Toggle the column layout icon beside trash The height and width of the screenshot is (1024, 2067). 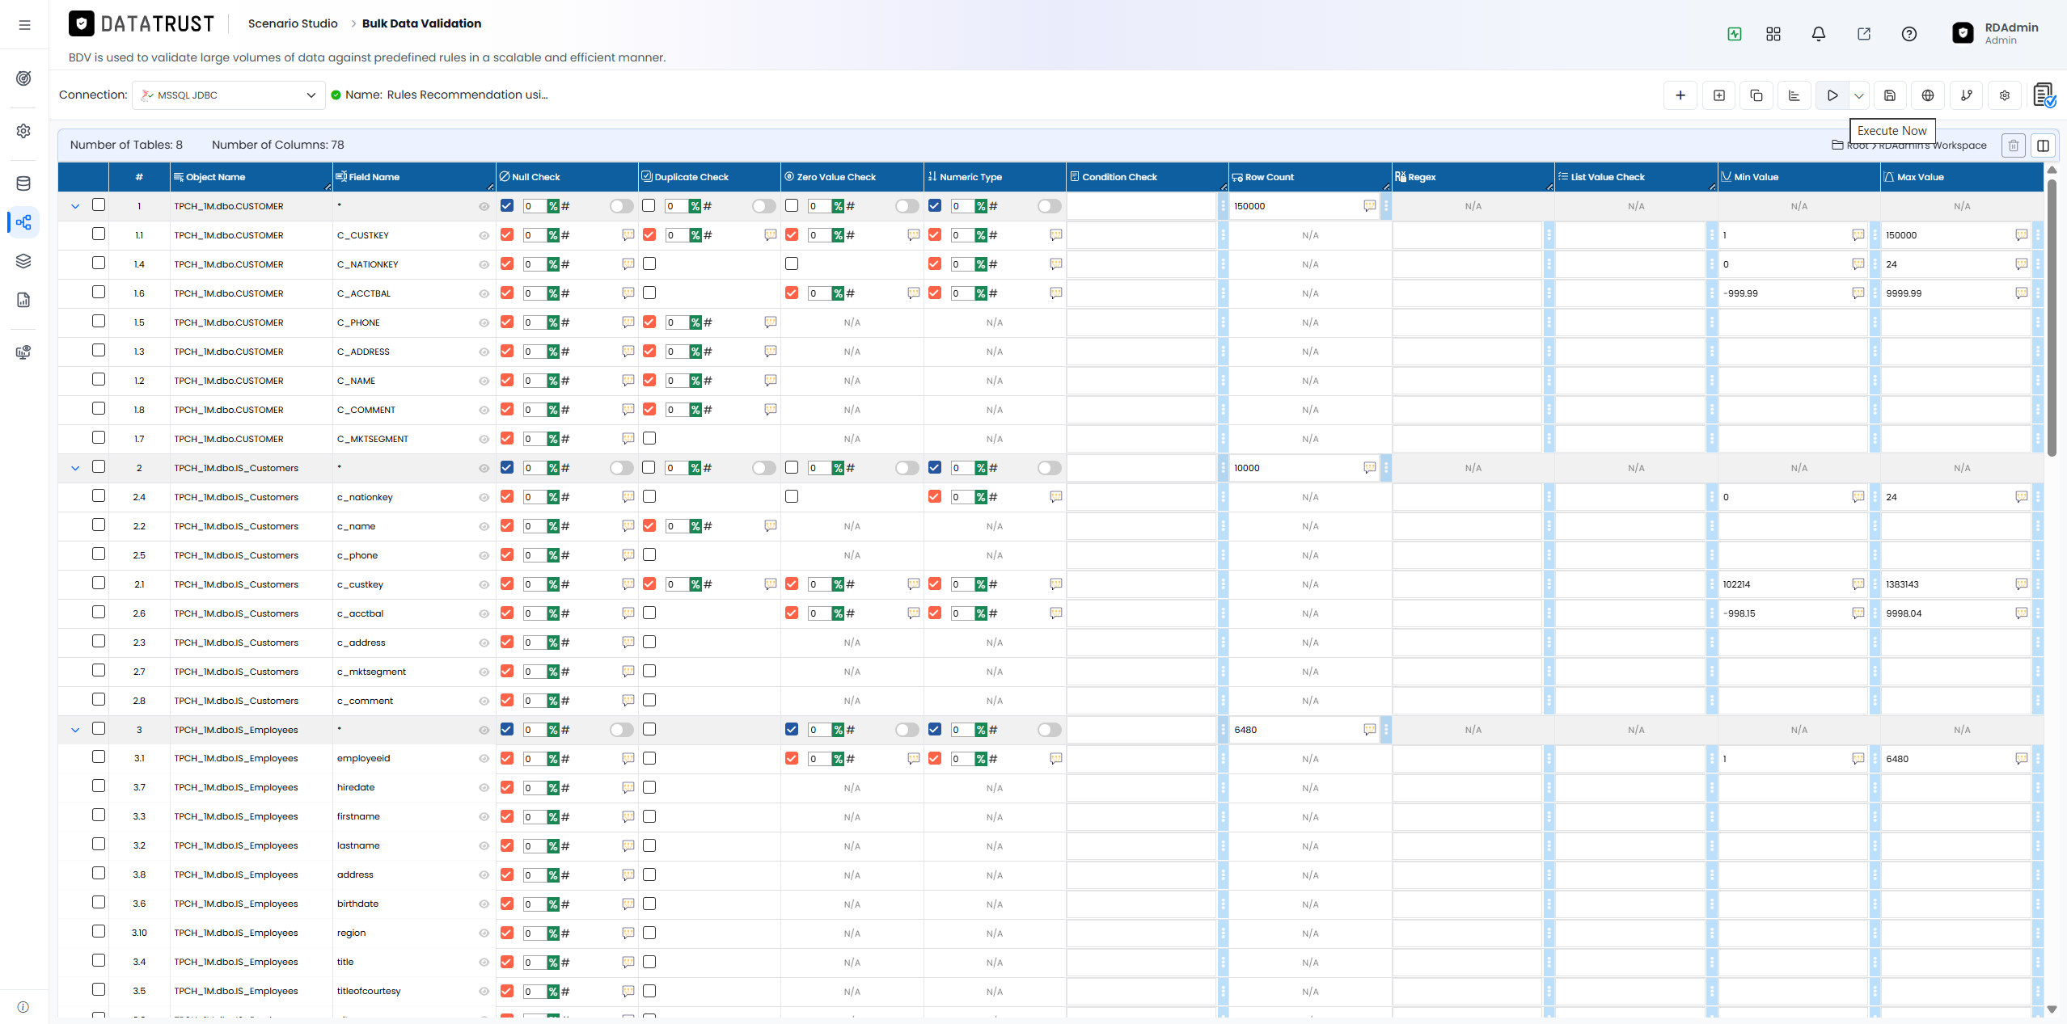pyautogui.click(x=2043, y=145)
